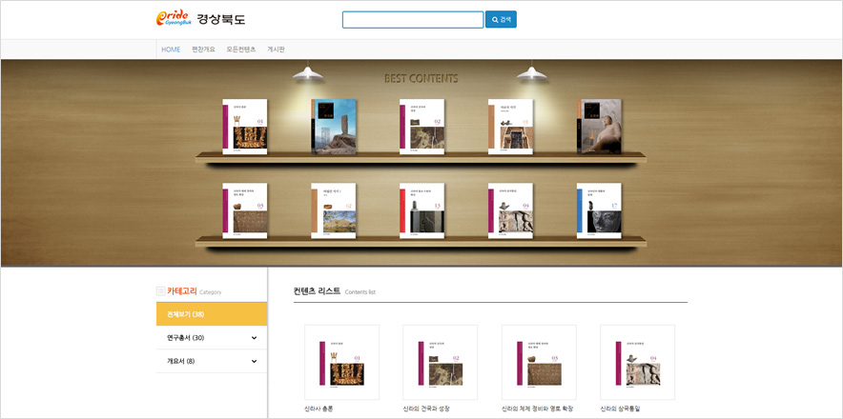The height and width of the screenshot is (419, 843).
Task: Select book 13 with the red spine
Action: [421, 210]
